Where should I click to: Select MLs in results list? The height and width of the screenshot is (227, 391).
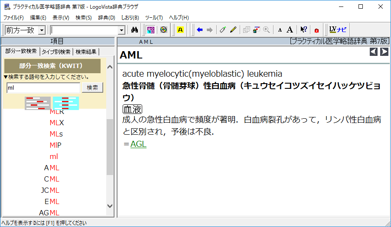tap(56, 134)
